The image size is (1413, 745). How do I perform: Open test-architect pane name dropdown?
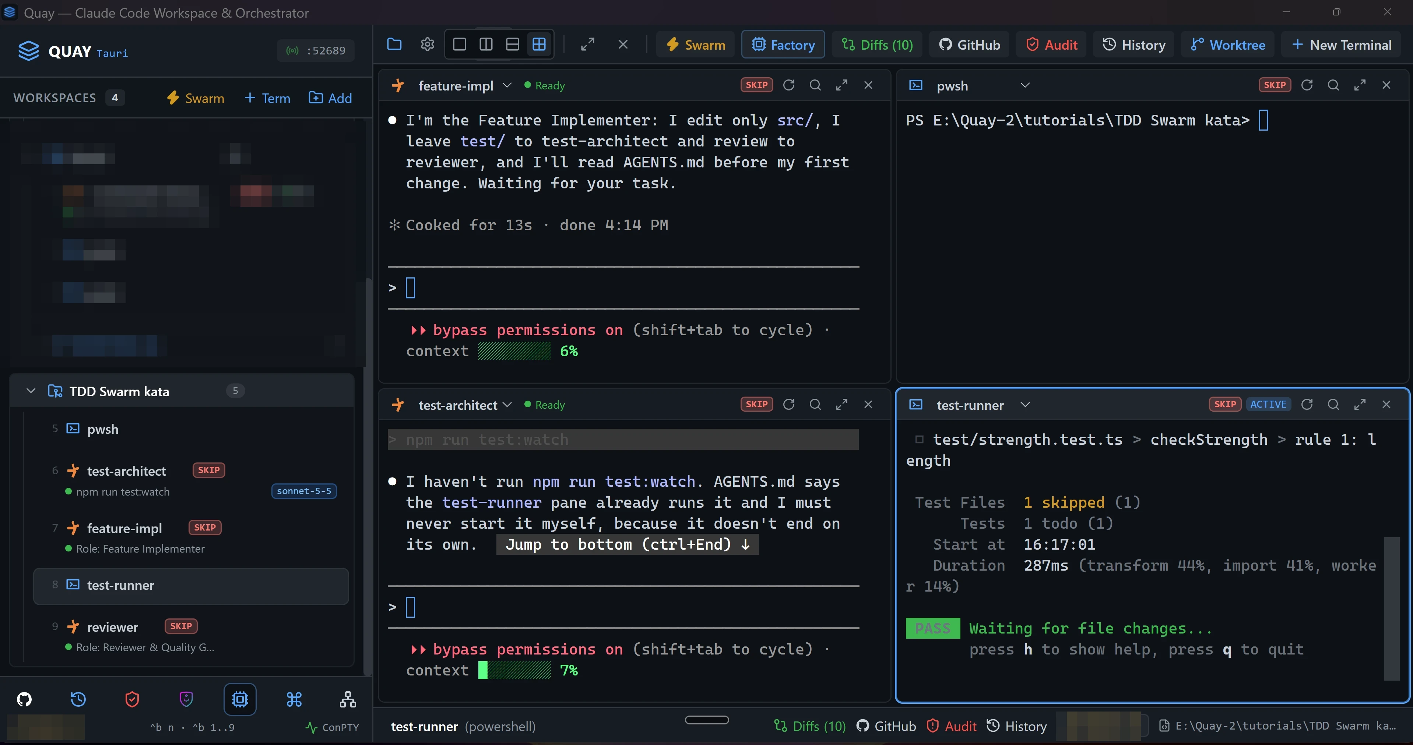(x=507, y=404)
